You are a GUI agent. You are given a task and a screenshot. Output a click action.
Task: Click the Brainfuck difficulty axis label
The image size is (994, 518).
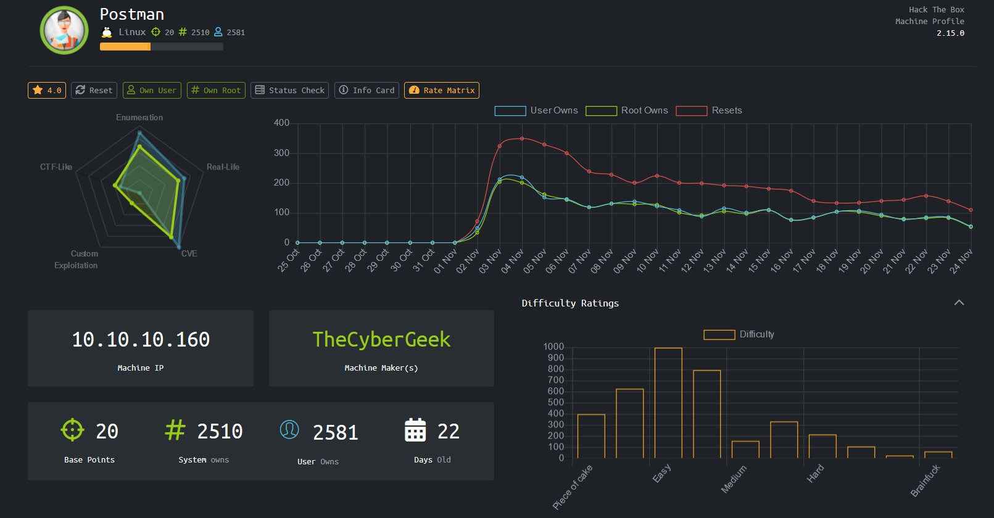tap(925, 480)
